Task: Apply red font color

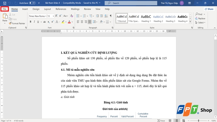Action: [x=69, y=22]
